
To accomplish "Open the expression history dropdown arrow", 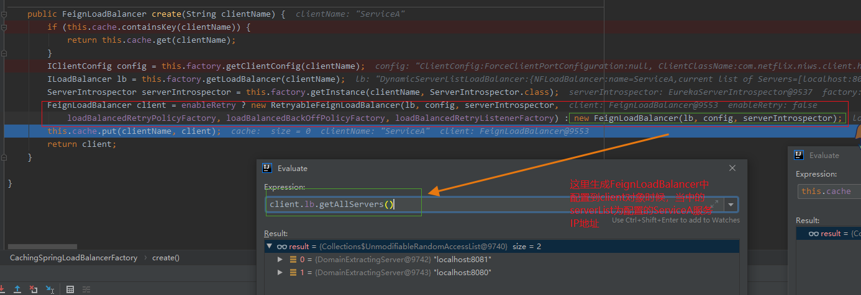I will click(x=731, y=205).
